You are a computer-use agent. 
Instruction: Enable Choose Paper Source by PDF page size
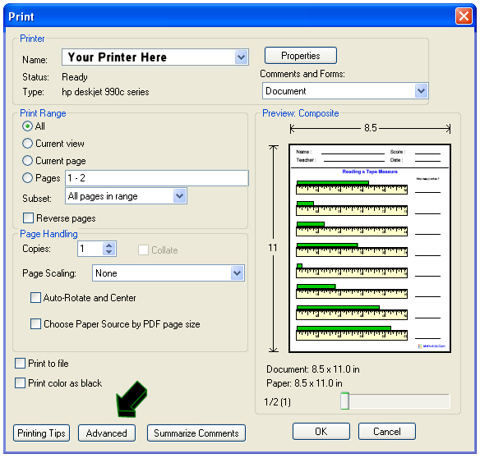coord(35,323)
